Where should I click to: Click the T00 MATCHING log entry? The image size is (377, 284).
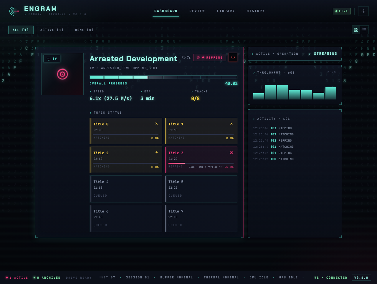click(273, 159)
